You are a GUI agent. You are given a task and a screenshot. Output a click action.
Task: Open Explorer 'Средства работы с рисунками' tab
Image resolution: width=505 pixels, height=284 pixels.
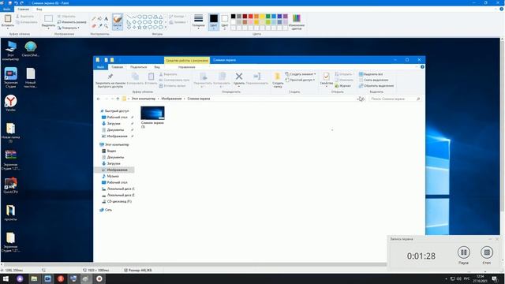[187, 60]
